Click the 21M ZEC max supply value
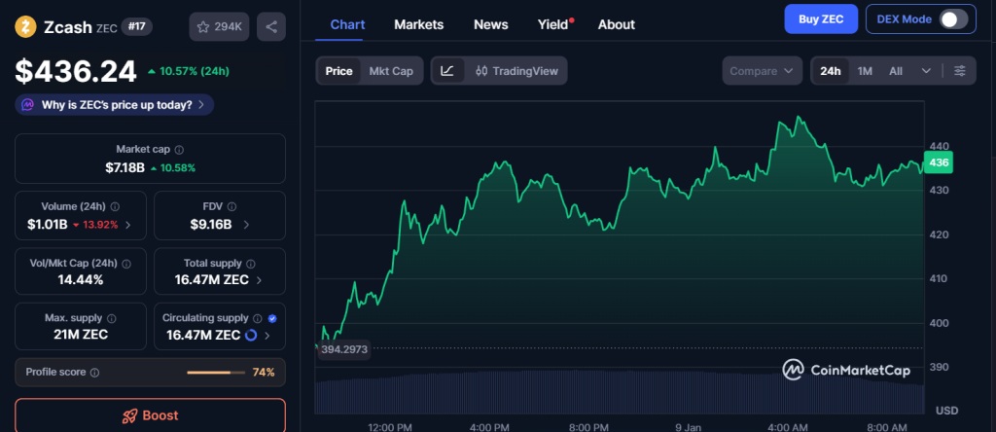Screen dimensions: 996x432 [x=80, y=335]
